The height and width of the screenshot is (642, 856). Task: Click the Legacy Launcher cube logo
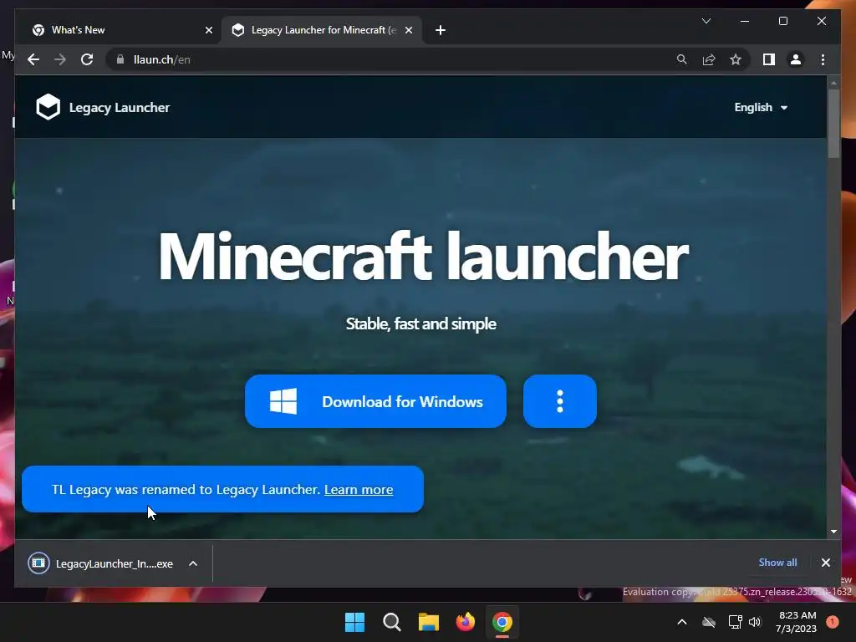coord(48,107)
